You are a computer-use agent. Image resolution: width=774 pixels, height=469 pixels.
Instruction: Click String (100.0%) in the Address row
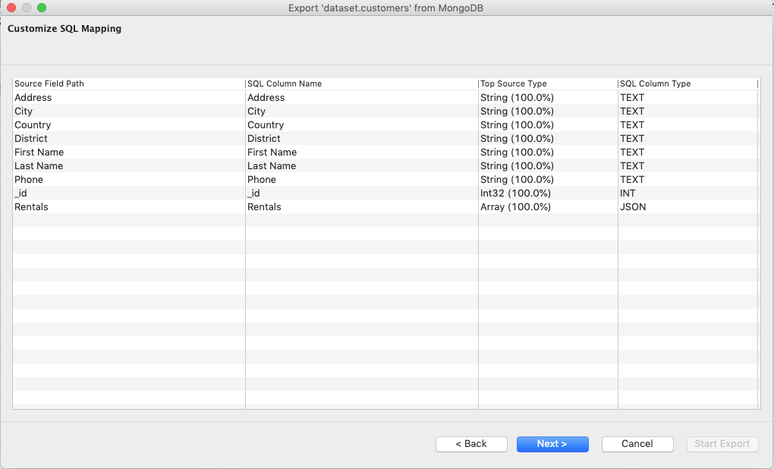(548, 97)
